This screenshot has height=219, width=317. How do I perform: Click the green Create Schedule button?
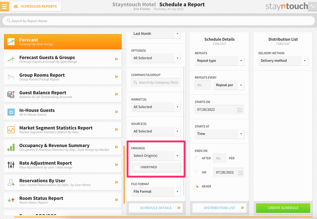coord(283,208)
